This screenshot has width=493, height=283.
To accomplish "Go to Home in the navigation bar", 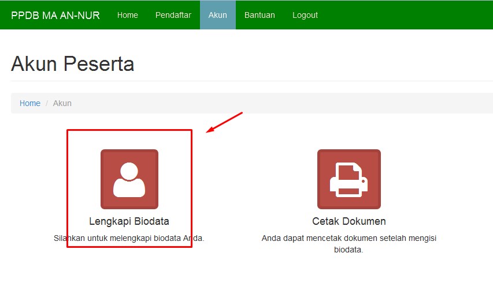I will [127, 15].
